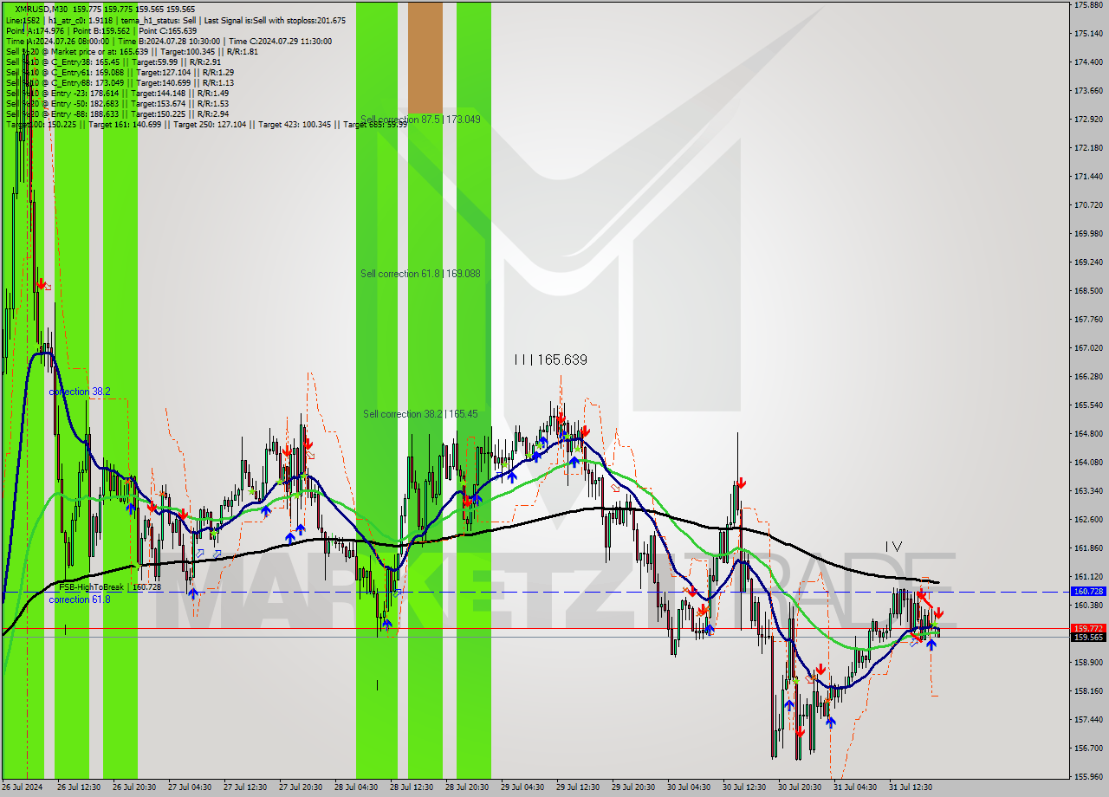This screenshot has height=797, width=1109.
Task: Click the 'I V' wave label
Action: pos(894,547)
